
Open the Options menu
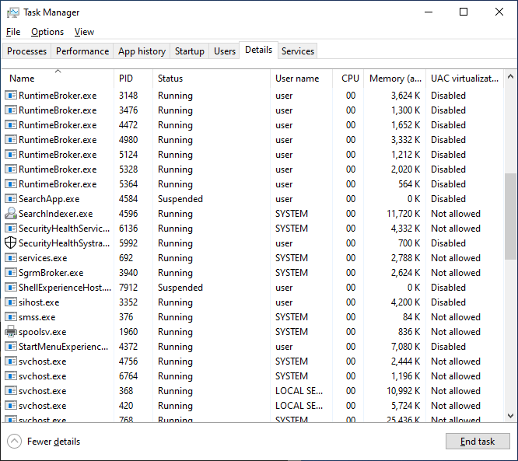click(47, 32)
